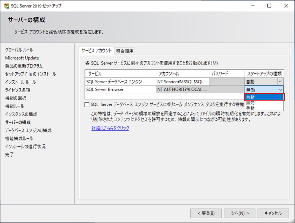Select the サービス アカウント tab
Screen dimensions: 295x223
(x=97, y=51)
